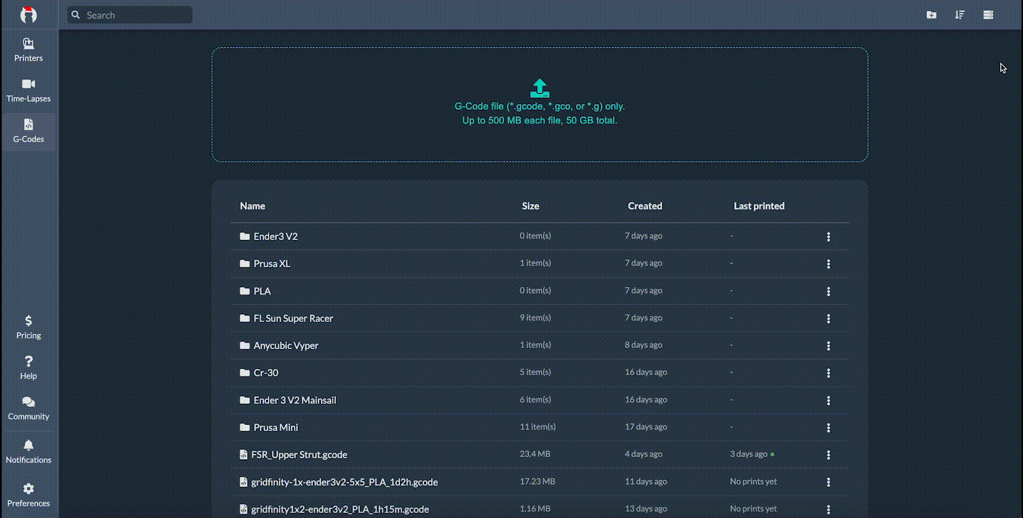Open Preferences gear
Viewport: 1023px width, 518px height.
[29, 495]
